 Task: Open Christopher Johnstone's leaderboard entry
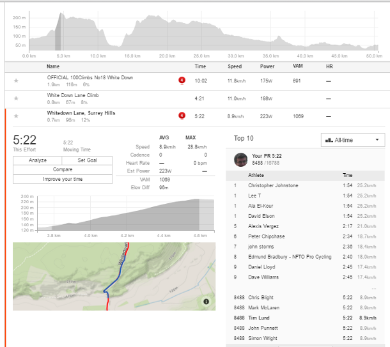[273, 185]
